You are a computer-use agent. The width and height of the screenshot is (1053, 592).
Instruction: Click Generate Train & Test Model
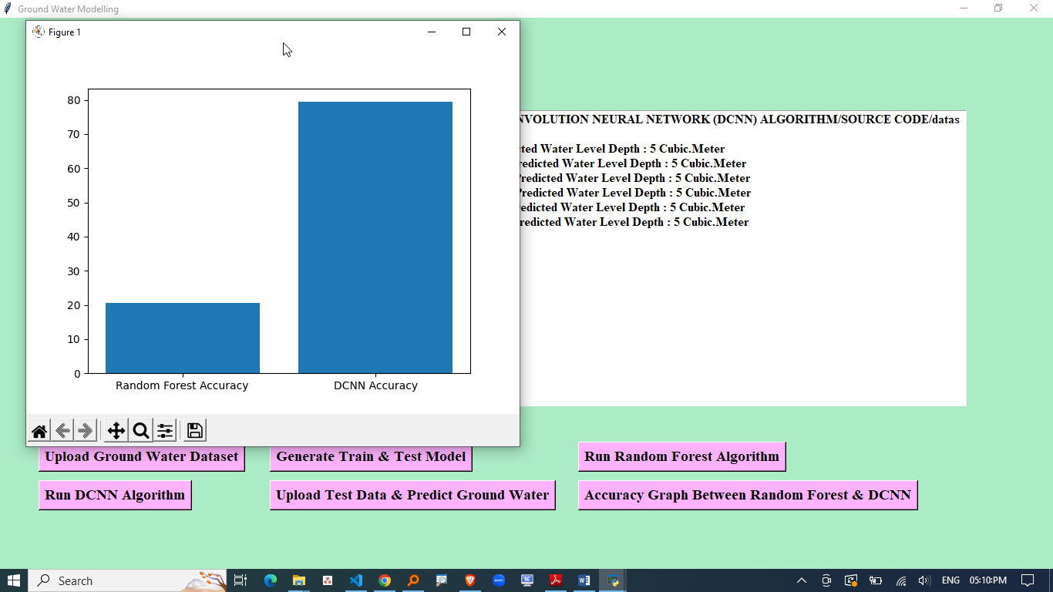tap(371, 456)
